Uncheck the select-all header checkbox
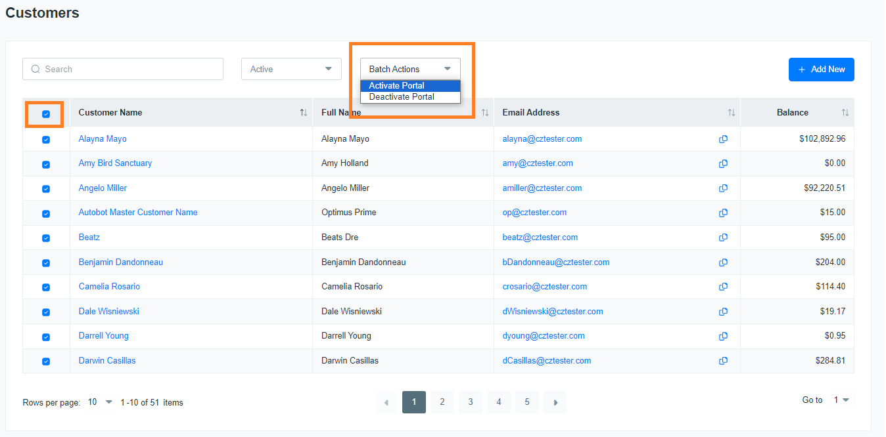This screenshot has width=886, height=437. coord(46,114)
